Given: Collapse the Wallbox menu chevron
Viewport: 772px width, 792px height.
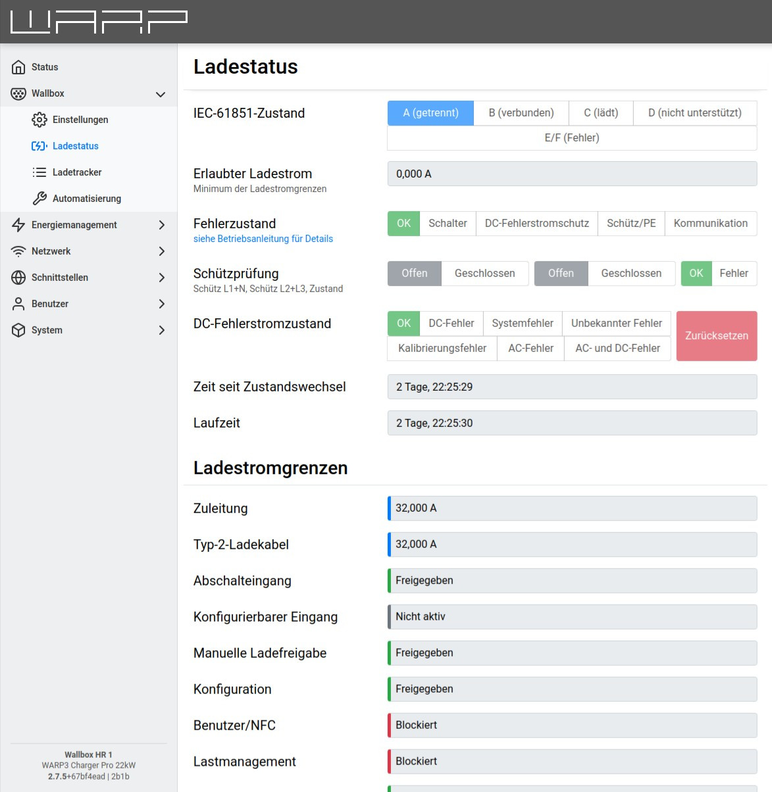Looking at the screenshot, I should [x=161, y=94].
